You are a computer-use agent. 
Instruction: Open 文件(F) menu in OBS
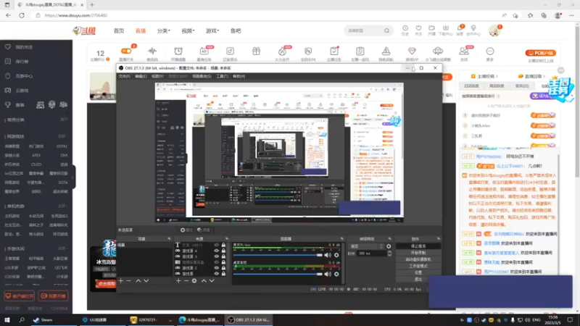pyautogui.click(x=124, y=76)
